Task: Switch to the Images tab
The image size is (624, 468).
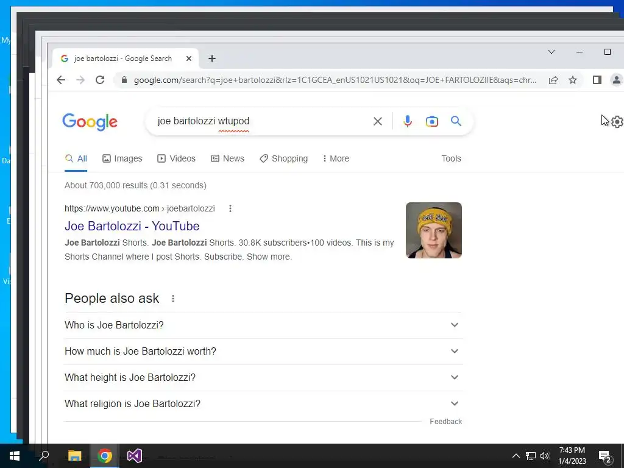Action: [x=122, y=158]
